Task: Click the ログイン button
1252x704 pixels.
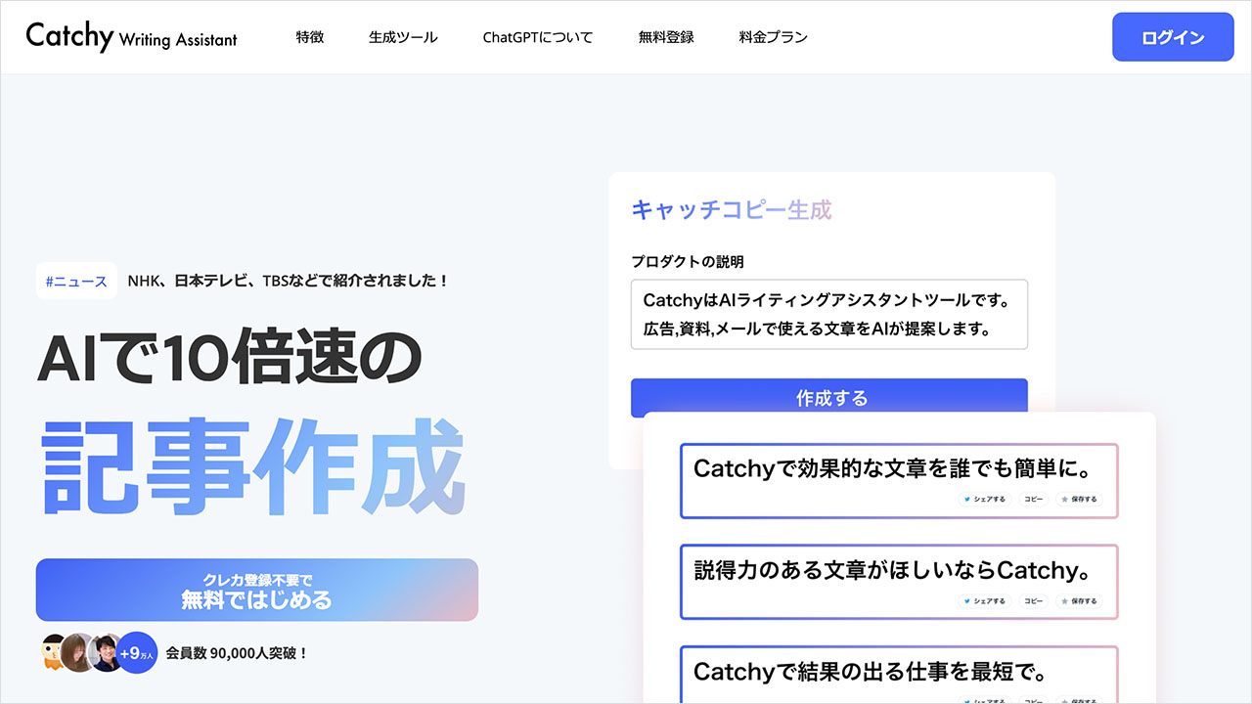Action: tap(1173, 37)
